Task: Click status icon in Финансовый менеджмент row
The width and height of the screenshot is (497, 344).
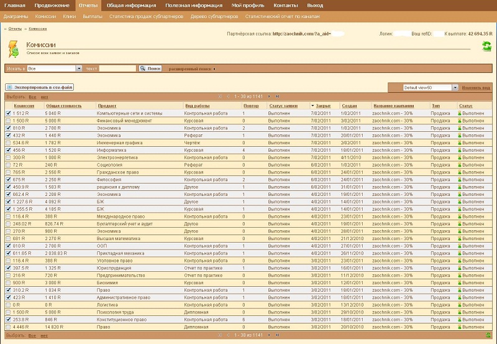Action: (460, 121)
